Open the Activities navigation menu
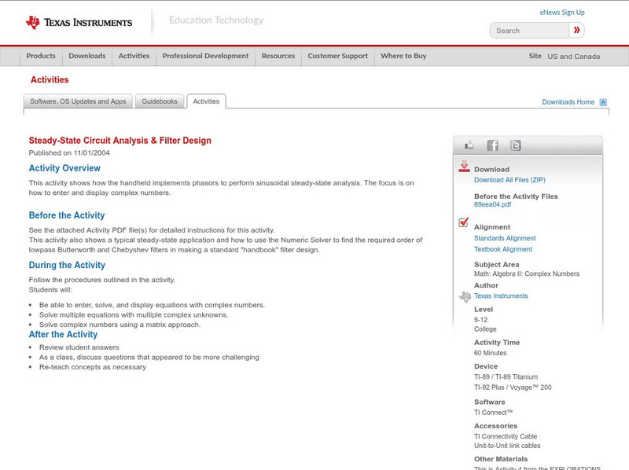 [x=134, y=56]
